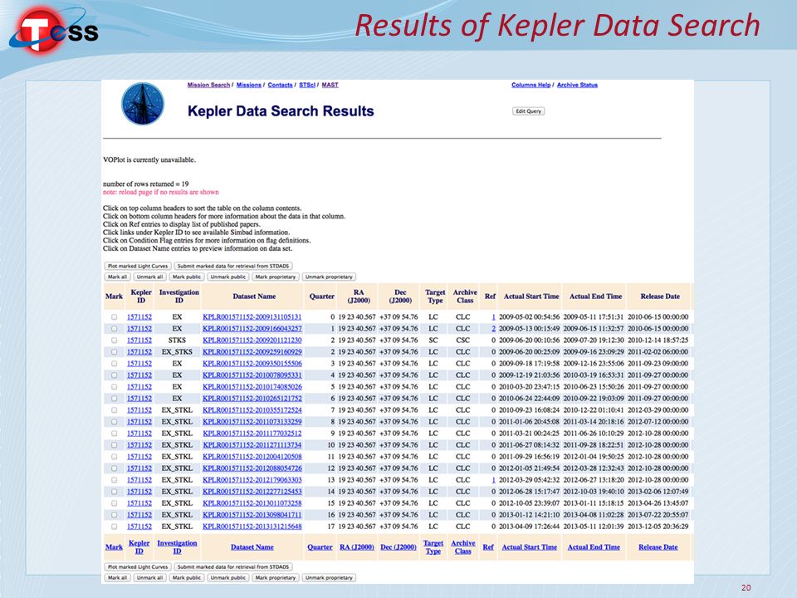Open bottom Actual End Time info link
797x598 pixels.
tap(594, 547)
